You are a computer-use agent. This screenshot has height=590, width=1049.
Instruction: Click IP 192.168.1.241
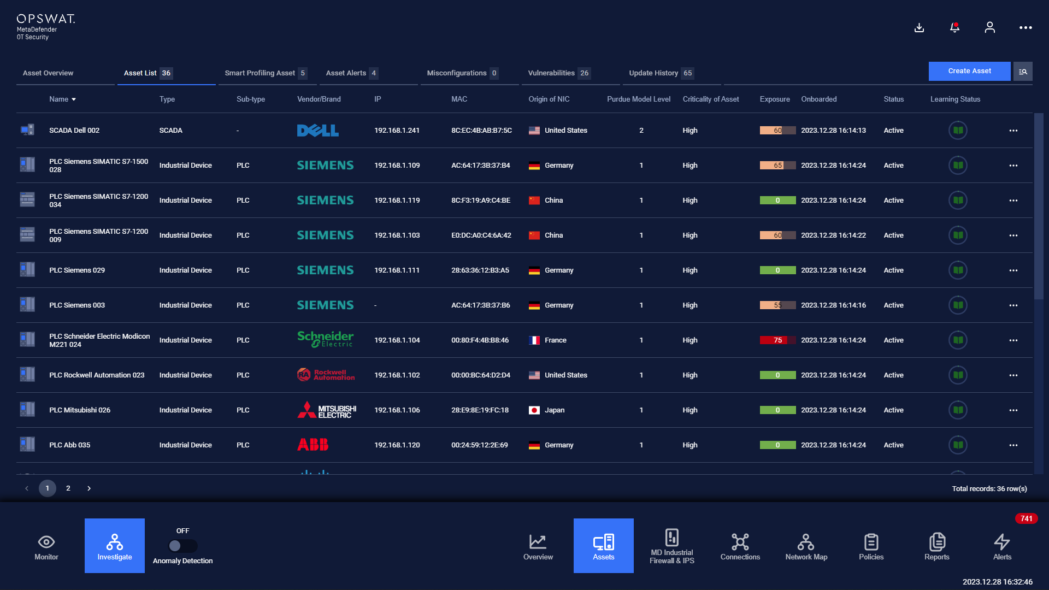[397, 131]
